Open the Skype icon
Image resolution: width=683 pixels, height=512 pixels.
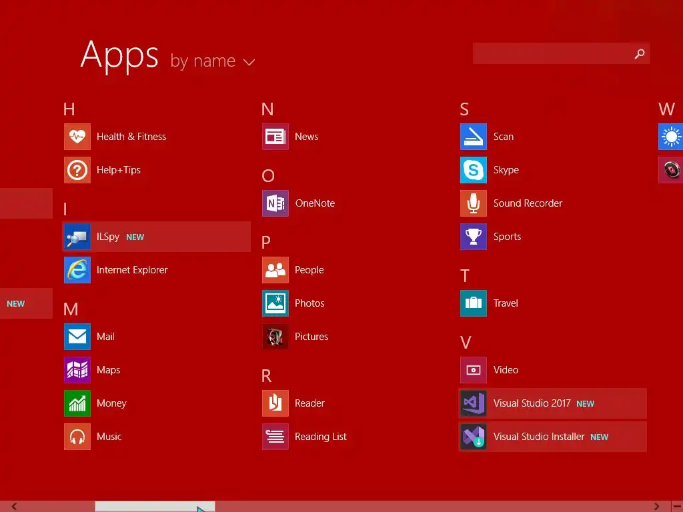(x=474, y=170)
